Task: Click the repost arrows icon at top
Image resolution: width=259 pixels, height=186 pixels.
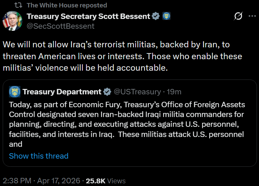Action: (x=19, y=5)
